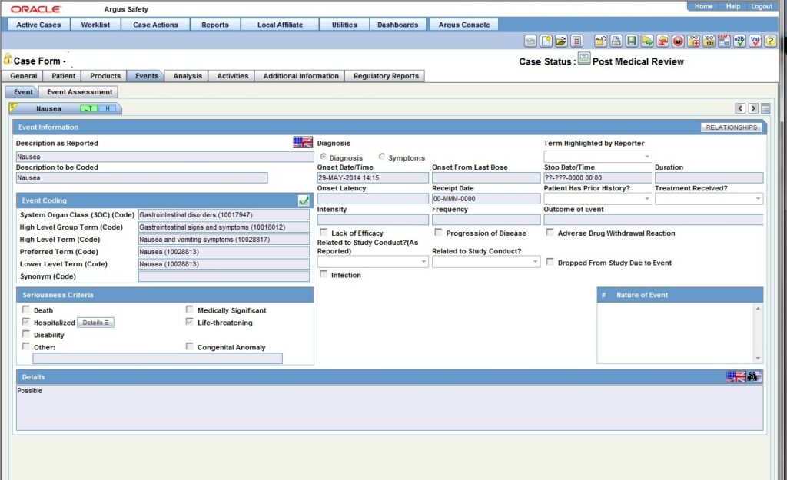The image size is (787, 480).
Task: Open Term Highlighted by Reporter dropdown
Action: click(597, 157)
